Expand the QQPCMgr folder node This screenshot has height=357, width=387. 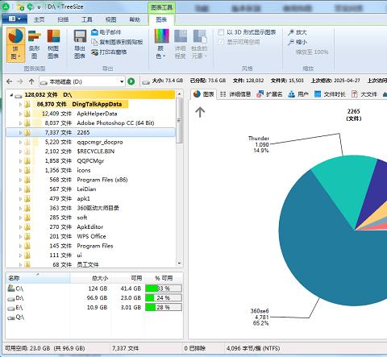pyautogui.click(x=20, y=161)
